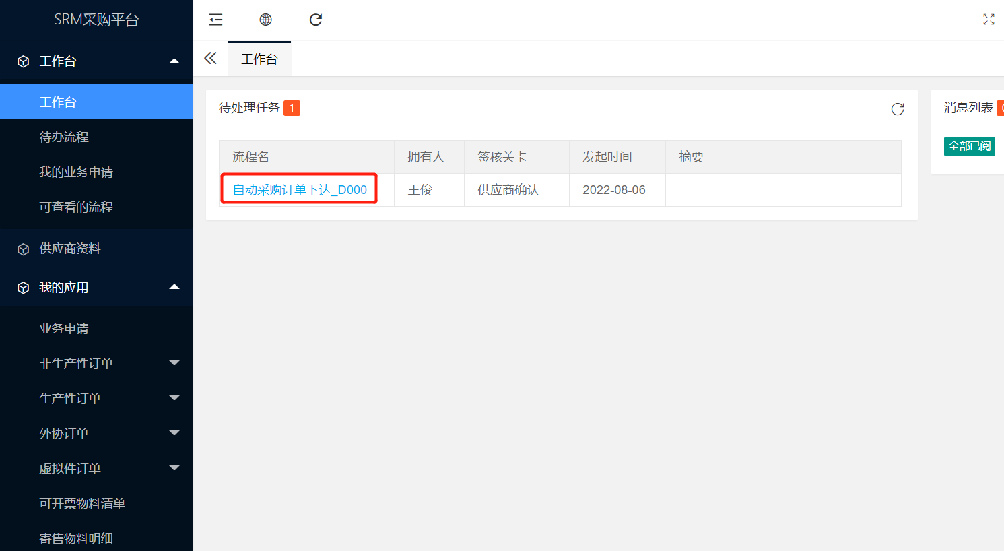Image resolution: width=1004 pixels, height=551 pixels.
Task: Click the 发起时间 column header
Action: 607,157
